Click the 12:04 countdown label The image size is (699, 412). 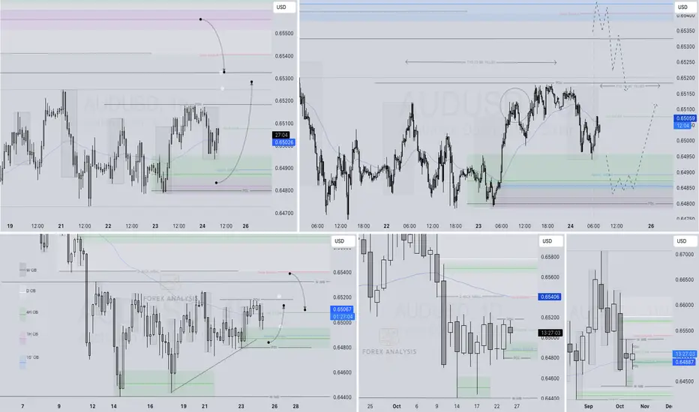(x=682, y=126)
